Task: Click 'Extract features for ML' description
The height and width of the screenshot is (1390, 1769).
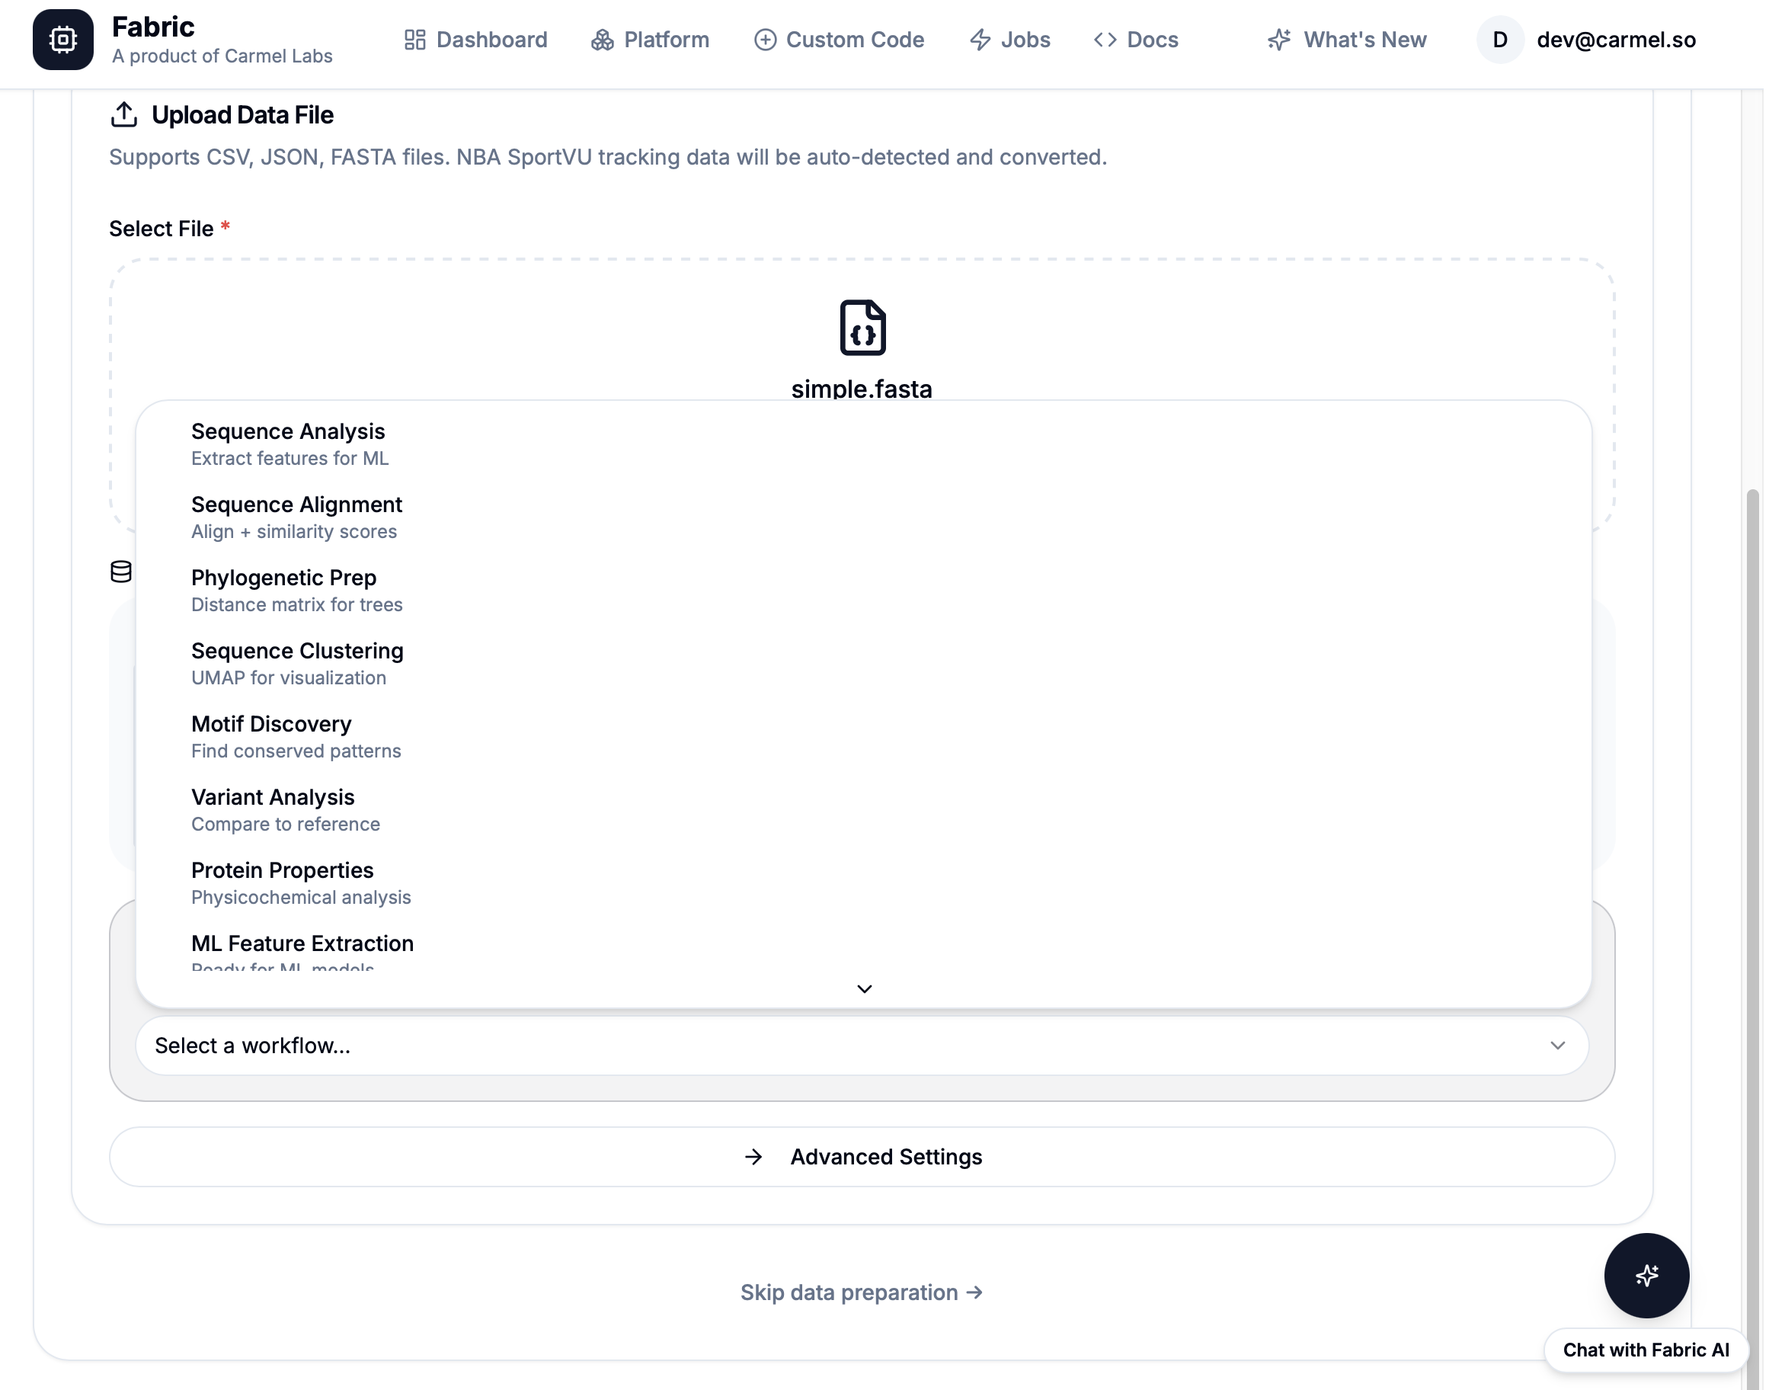Action: click(290, 459)
